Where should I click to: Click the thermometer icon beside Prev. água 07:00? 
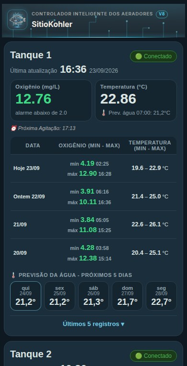pyautogui.click(x=104, y=113)
